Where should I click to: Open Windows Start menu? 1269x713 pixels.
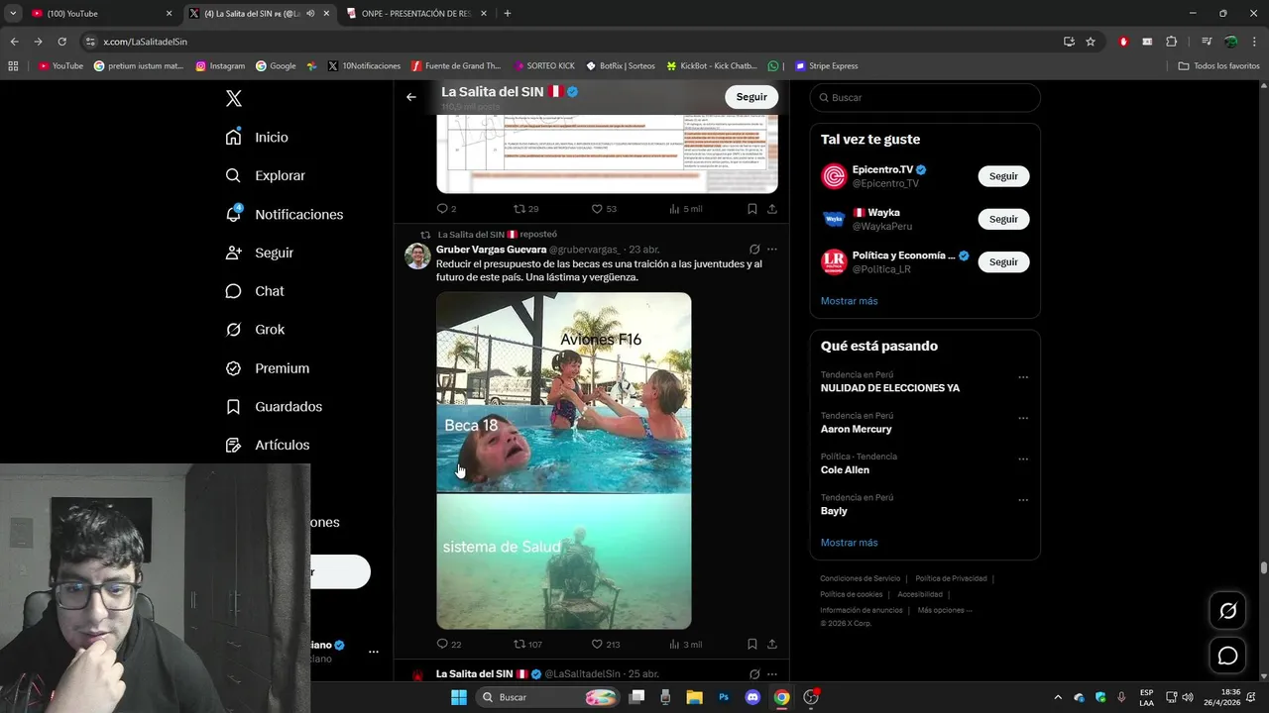coord(458,697)
